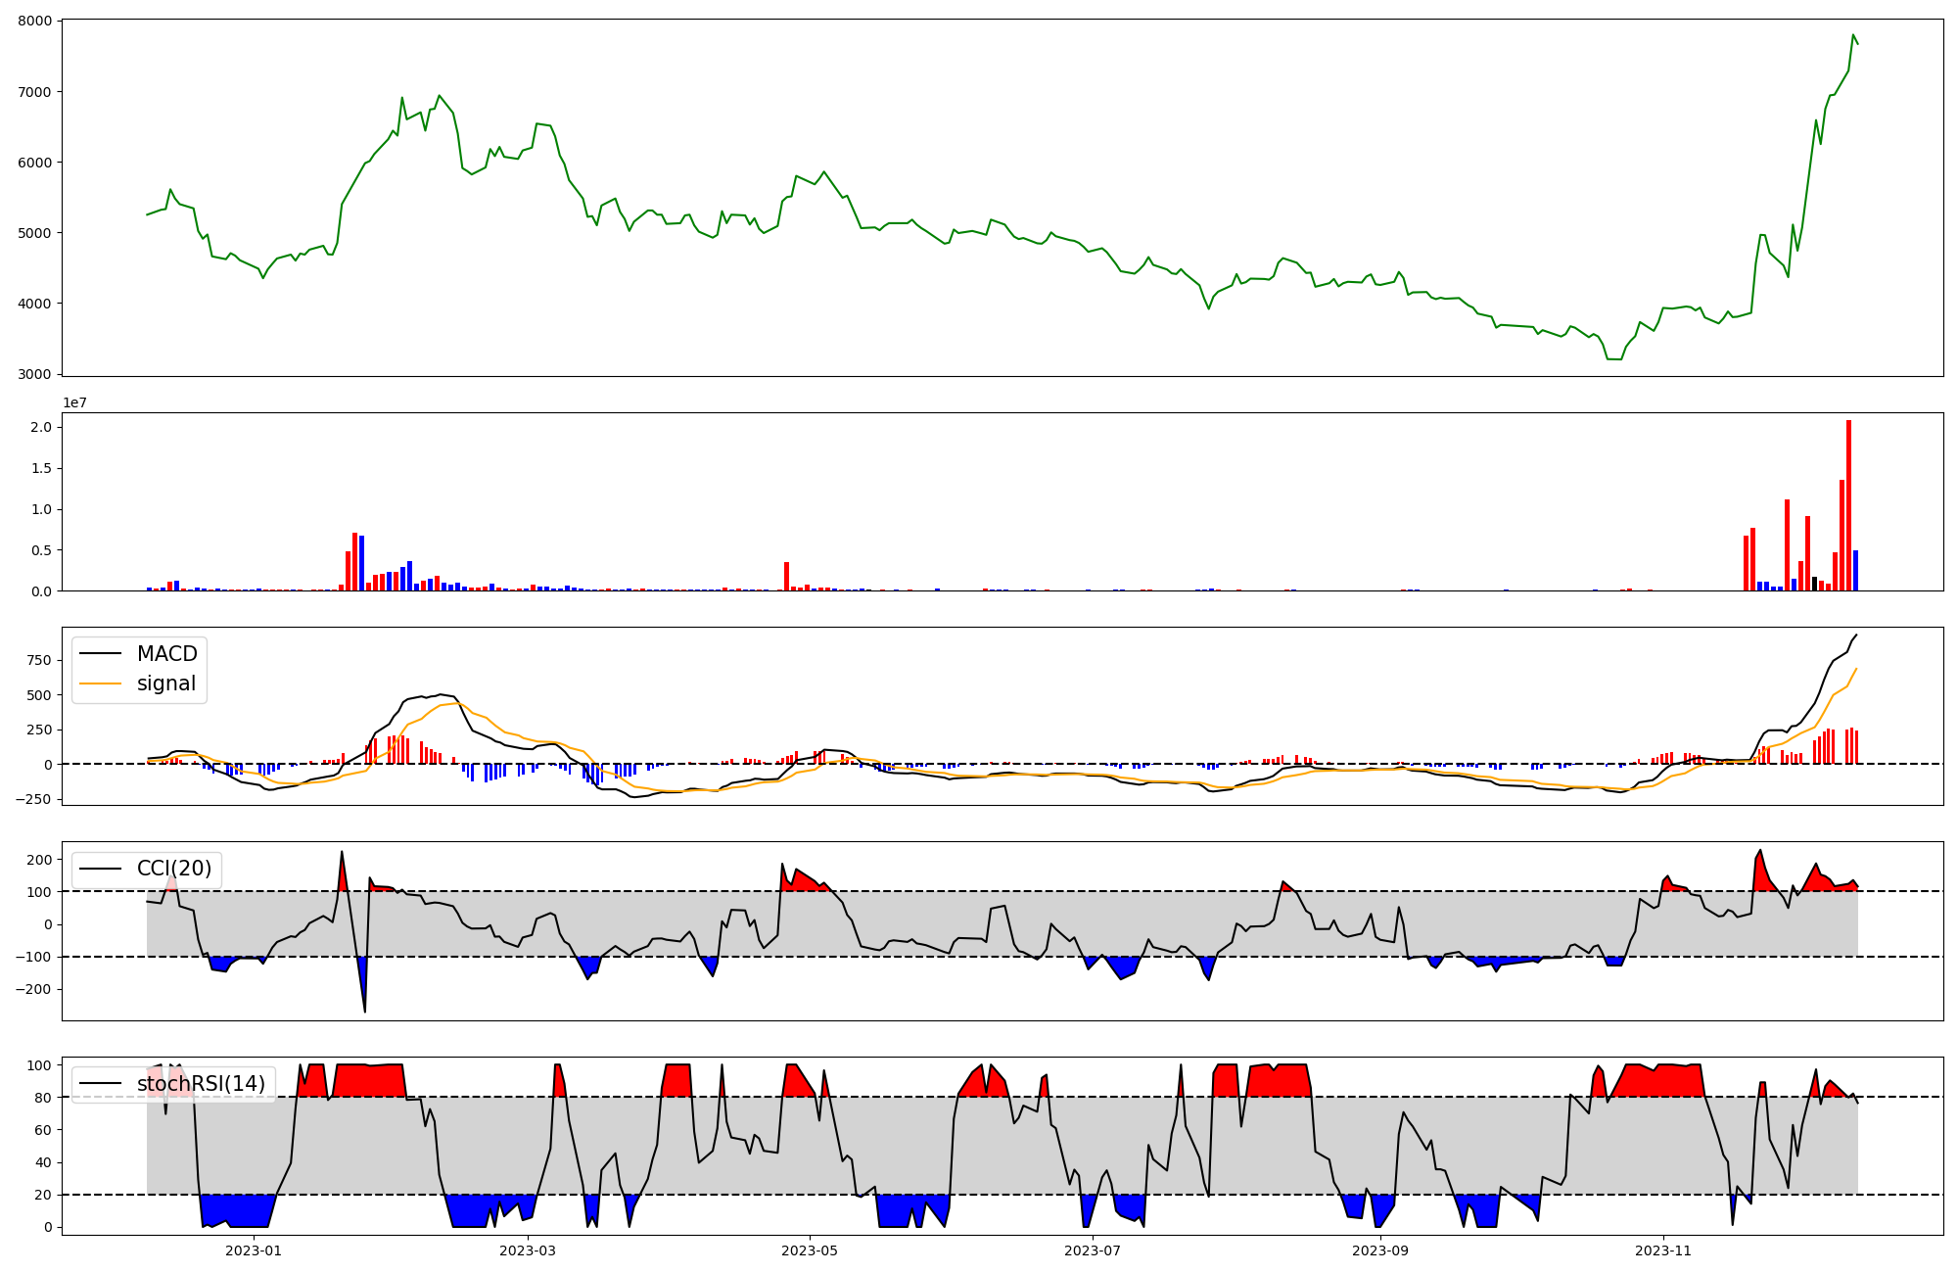Click the tallest red volume bar
This screenshot has width=1958, height=1273.
click(x=1848, y=505)
